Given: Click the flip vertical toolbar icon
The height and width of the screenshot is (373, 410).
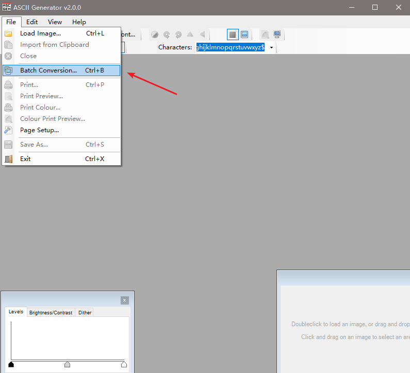Looking at the screenshot, I should click(x=202, y=34).
